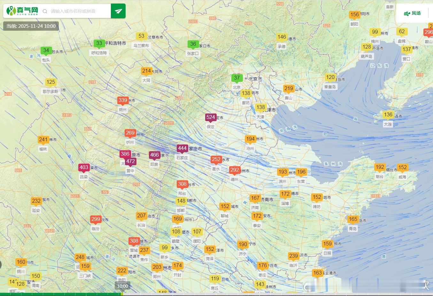433x296 pixels.
Task: Select Hohhot's AQI marker showing 33
Action: point(99,44)
